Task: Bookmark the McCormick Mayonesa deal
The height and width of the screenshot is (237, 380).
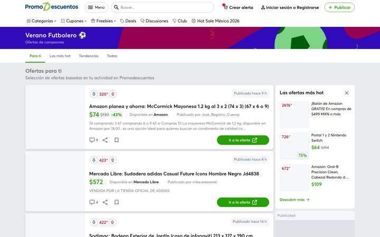Action: (117, 140)
